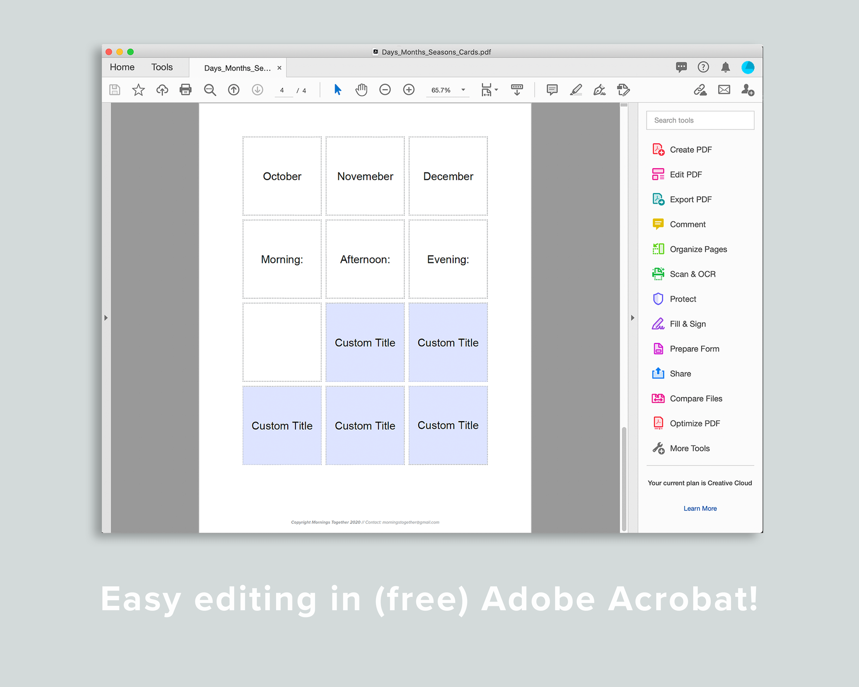Open the Organize Pages tool

point(698,249)
